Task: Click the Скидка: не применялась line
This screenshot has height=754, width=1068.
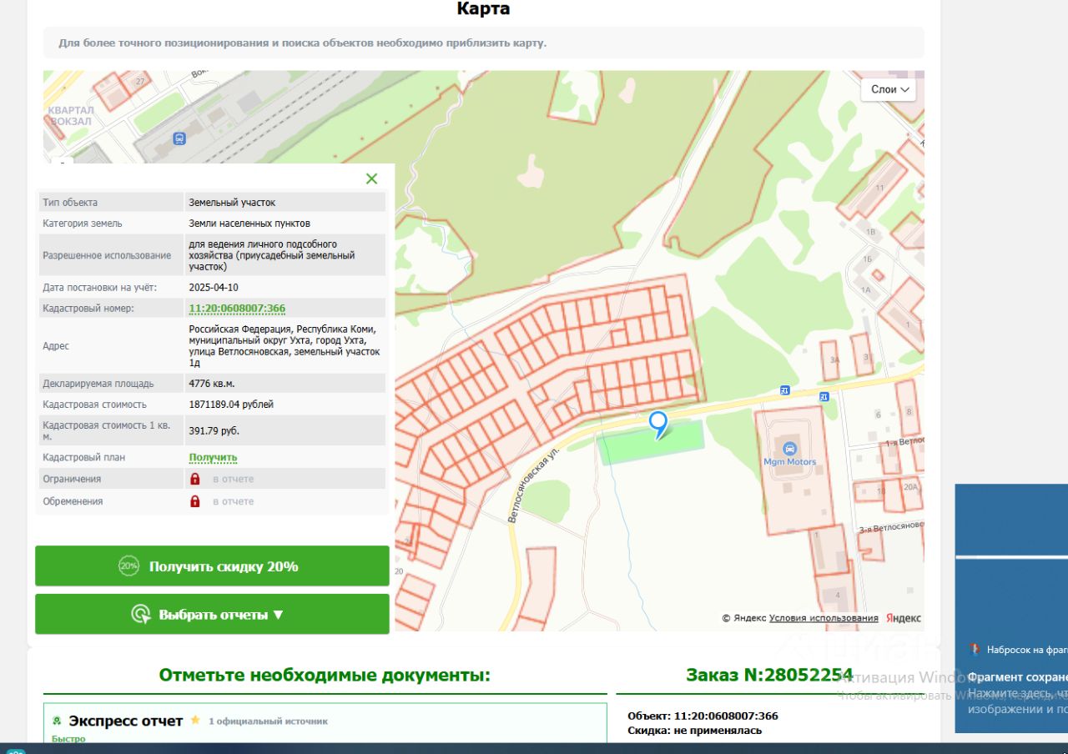Action: [x=694, y=731]
